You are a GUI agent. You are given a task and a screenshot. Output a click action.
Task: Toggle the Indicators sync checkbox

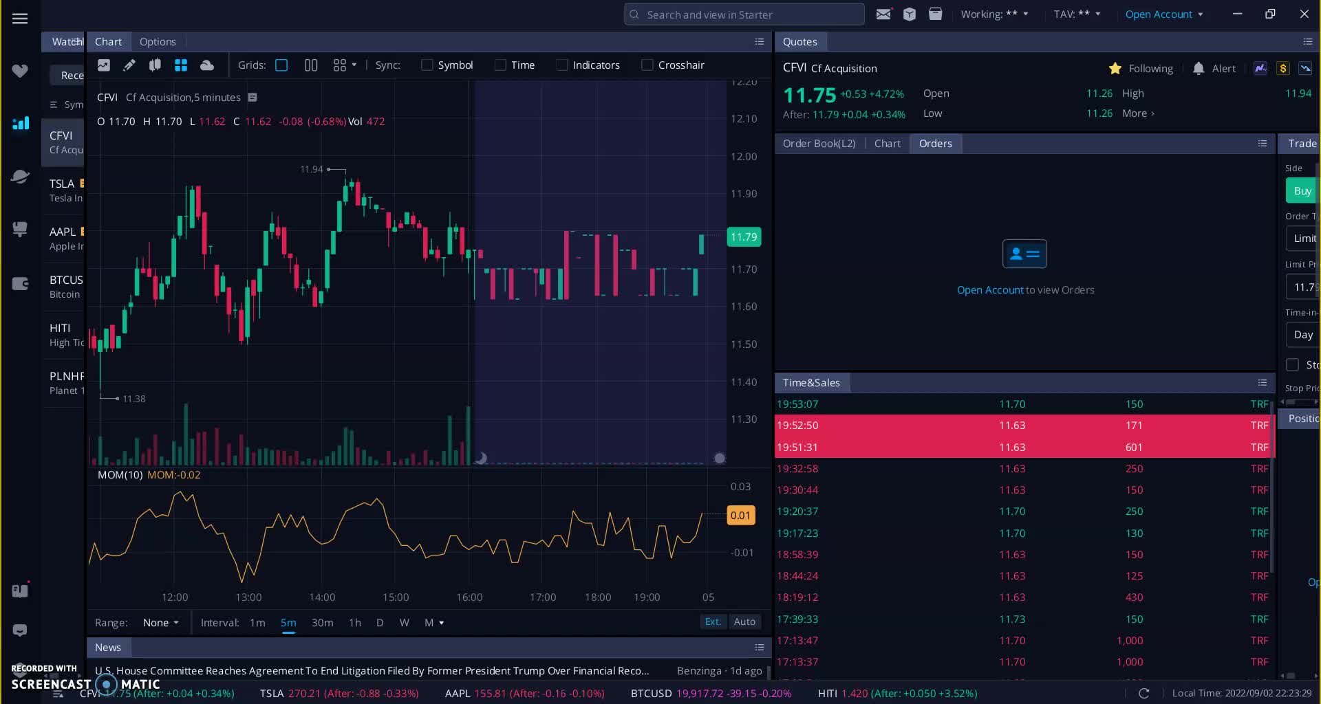point(562,65)
